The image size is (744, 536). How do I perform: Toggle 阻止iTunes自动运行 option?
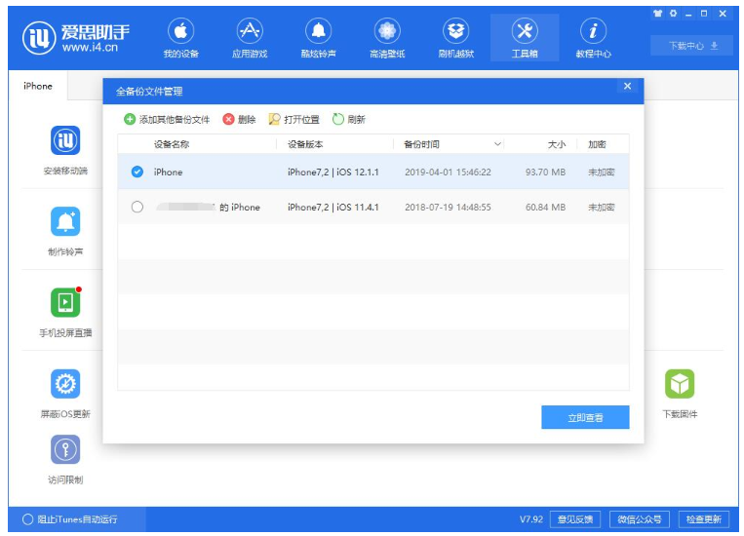[x=27, y=519]
